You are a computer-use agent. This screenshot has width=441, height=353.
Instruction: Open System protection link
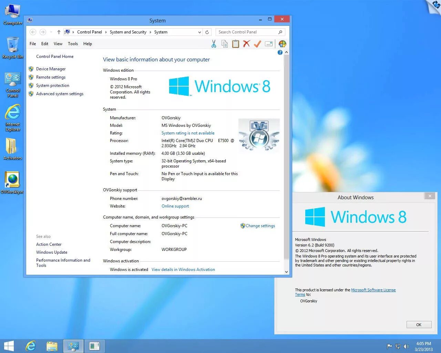pos(53,85)
